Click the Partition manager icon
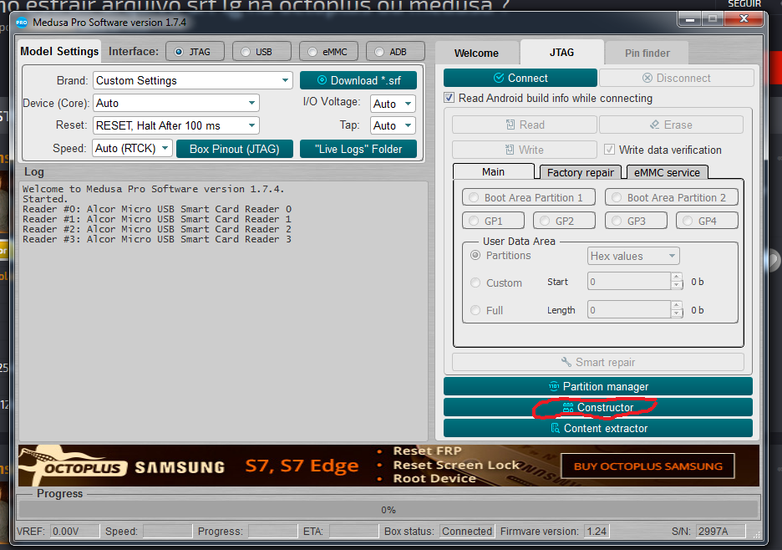This screenshot has height=550, width=782. (554, 386)
